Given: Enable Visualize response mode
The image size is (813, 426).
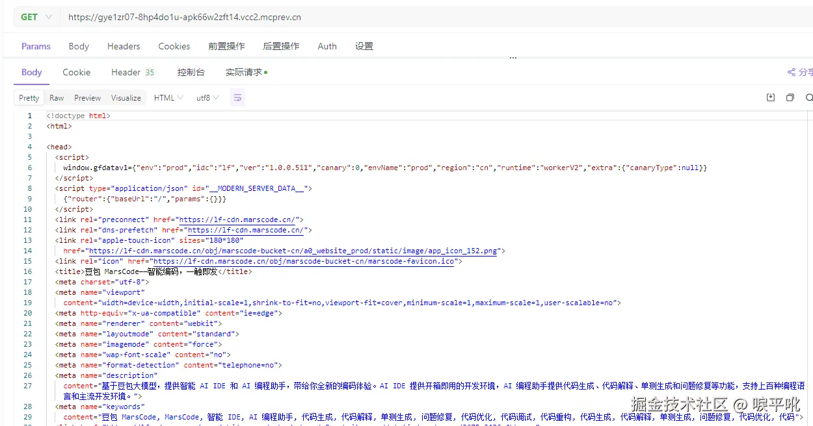Looking at the screenshot, I should tap(126, 97).
